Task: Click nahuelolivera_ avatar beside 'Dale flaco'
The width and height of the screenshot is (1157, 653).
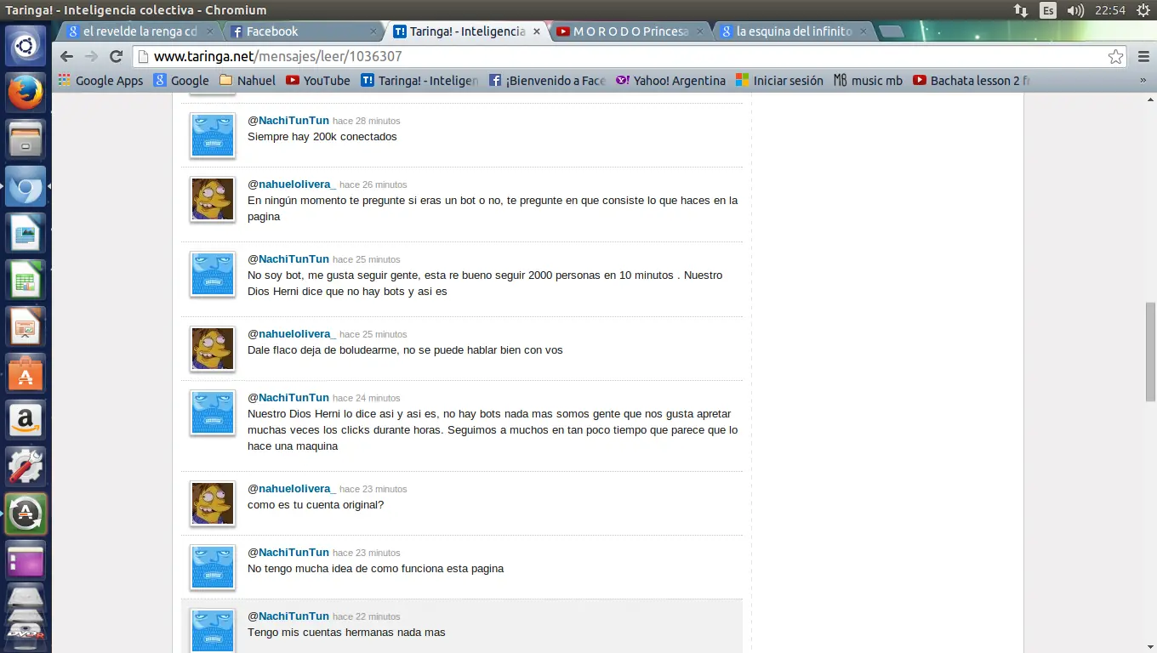Action: tap(213, 349)
